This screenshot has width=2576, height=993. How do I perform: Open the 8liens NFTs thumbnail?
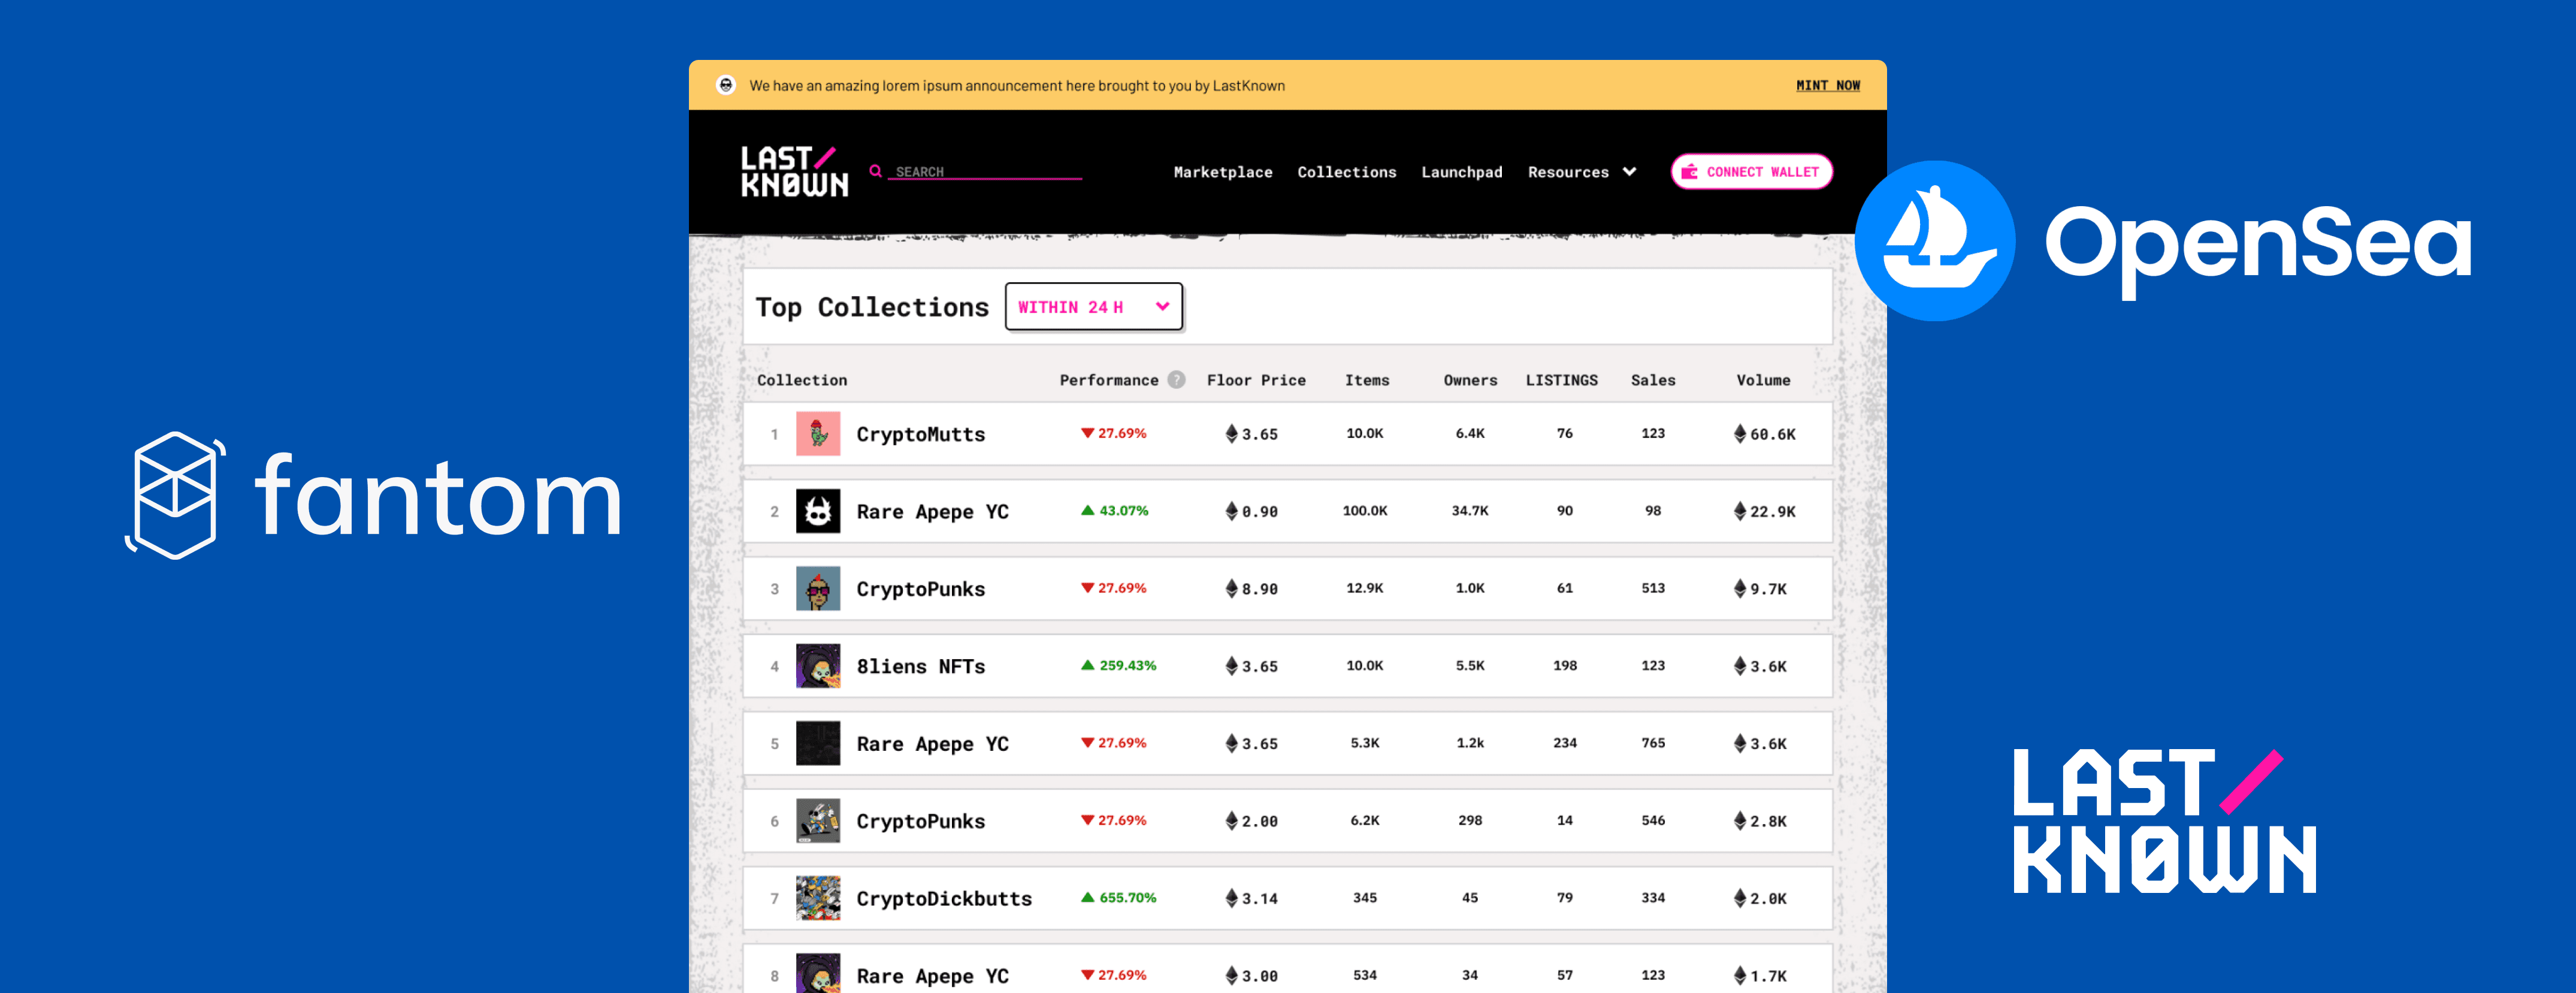point(817,666)
